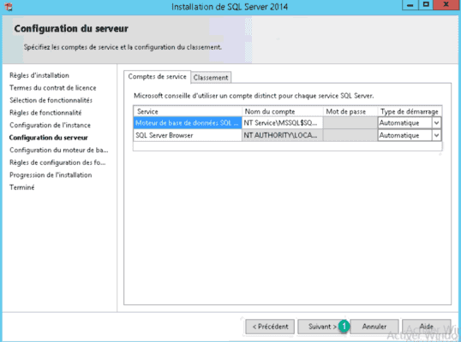Screen dimensions: 461x342
Task: Click the Terminé step
Action: click(21, 187)
